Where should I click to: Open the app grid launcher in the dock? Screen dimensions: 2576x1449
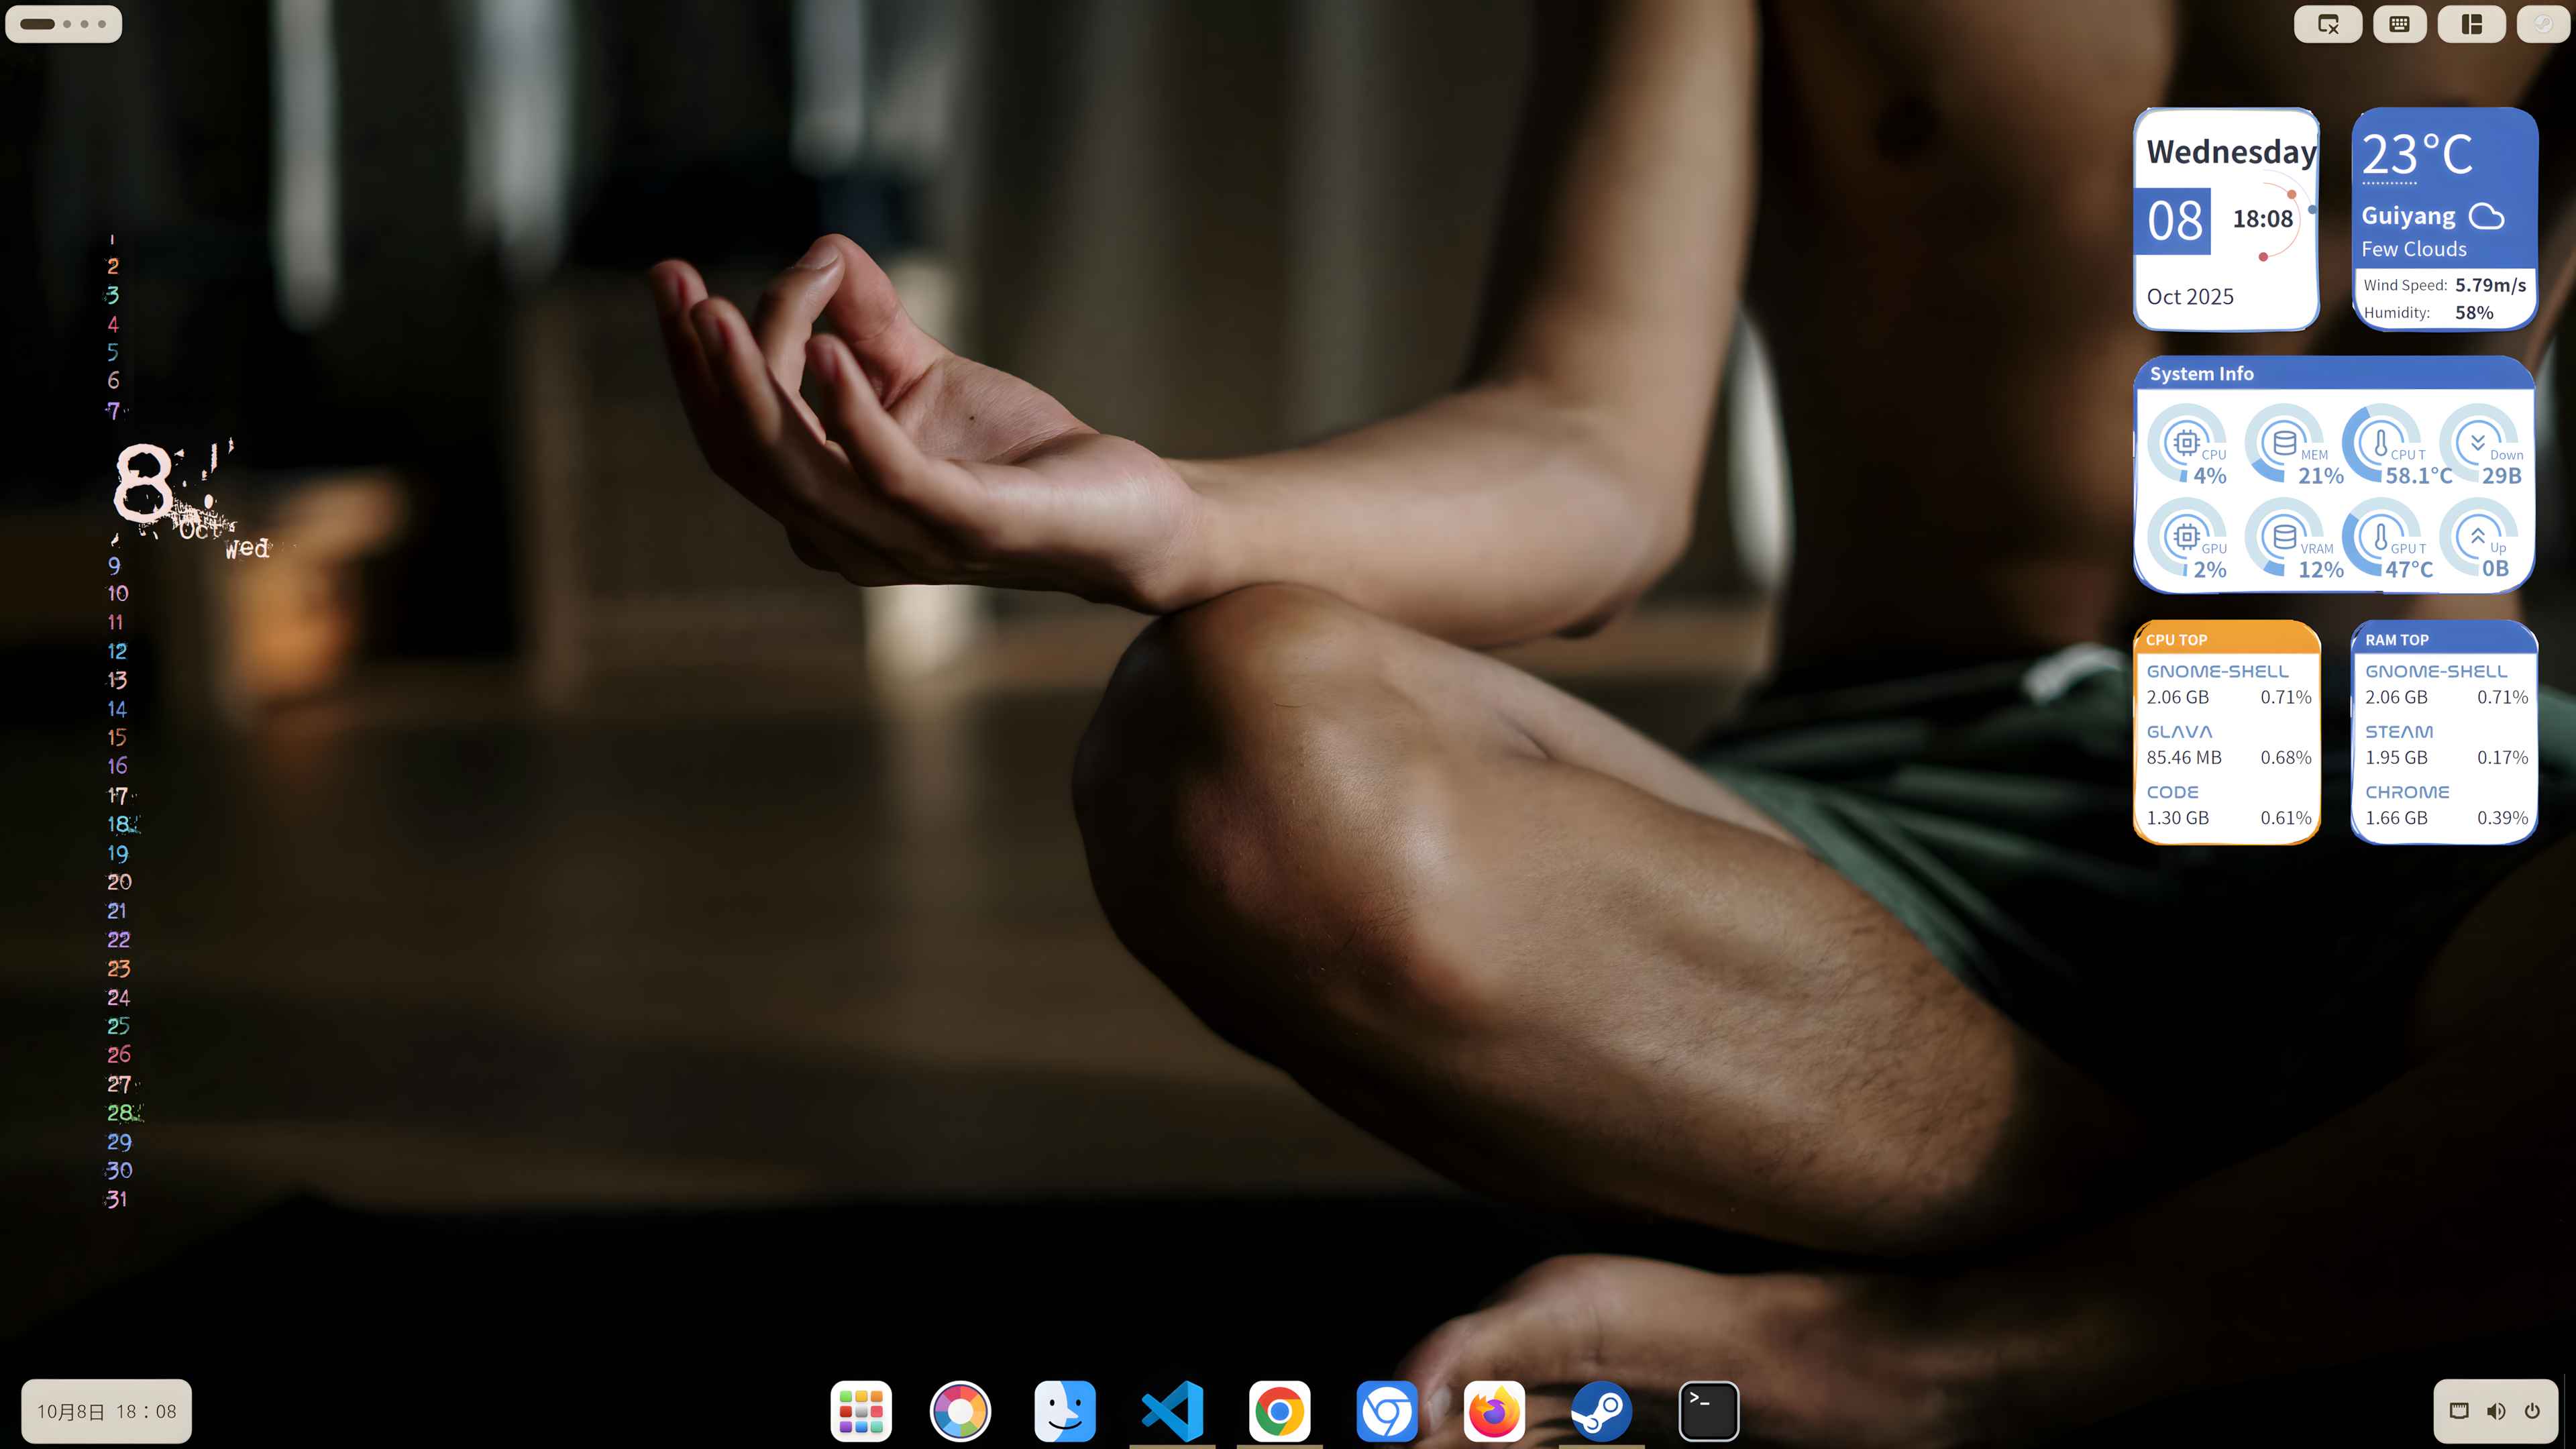point(861,1411)
